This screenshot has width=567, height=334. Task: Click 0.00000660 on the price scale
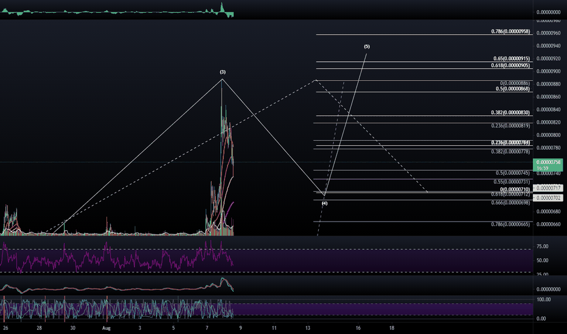point(548,224)
